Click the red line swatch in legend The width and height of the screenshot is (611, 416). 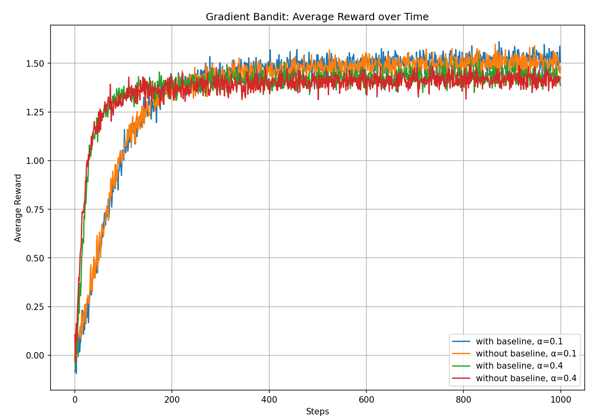click(x=461, y=378)
